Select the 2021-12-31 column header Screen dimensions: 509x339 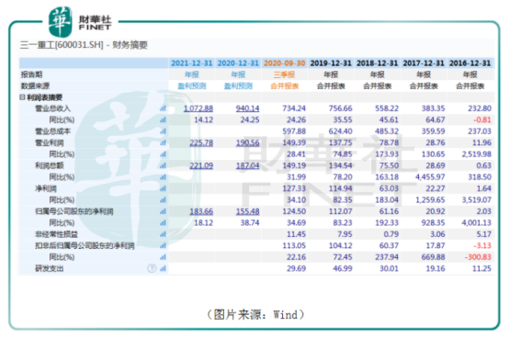click(x=191, y=63)
